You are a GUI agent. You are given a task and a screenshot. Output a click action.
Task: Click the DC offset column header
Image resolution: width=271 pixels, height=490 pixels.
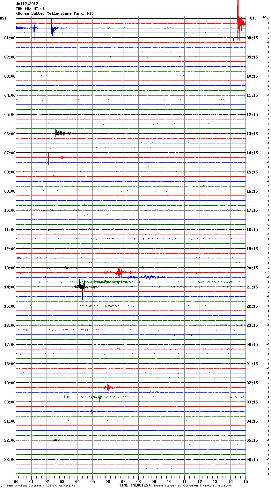[x=265, y=17]
